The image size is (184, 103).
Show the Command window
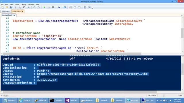click(x=85, y=7)
